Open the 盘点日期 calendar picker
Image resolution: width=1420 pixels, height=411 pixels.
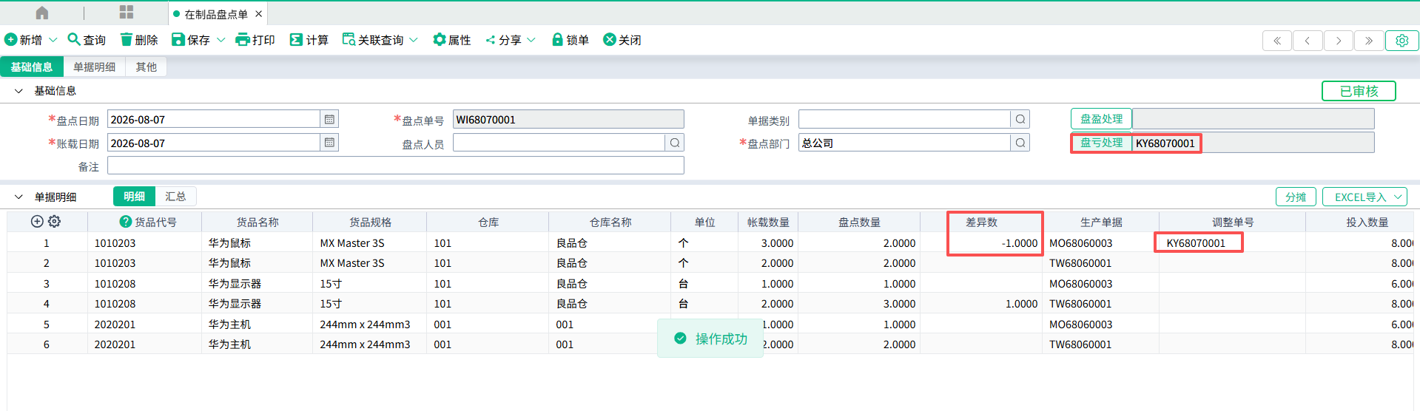point(329,119)
